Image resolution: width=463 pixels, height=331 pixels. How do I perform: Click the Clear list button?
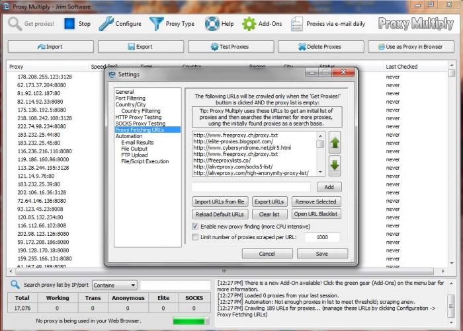(x=269, y=214)
